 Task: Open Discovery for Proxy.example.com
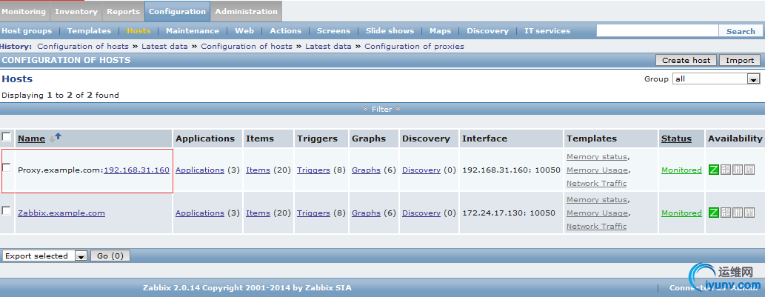[421, 170]
